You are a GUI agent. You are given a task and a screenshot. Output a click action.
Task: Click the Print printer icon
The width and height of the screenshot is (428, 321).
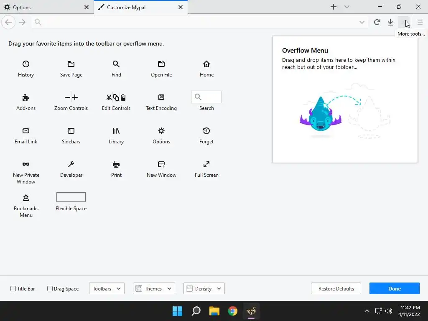(116, 164)
